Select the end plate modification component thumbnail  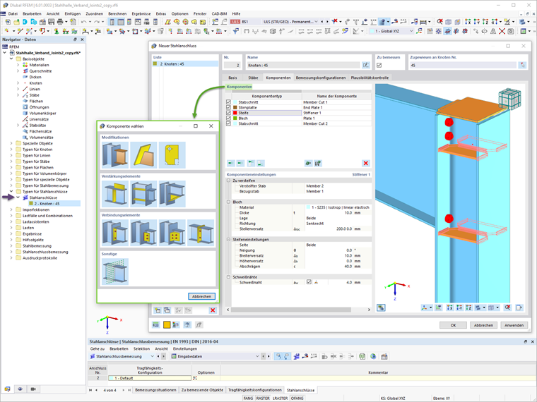(115, 155)
